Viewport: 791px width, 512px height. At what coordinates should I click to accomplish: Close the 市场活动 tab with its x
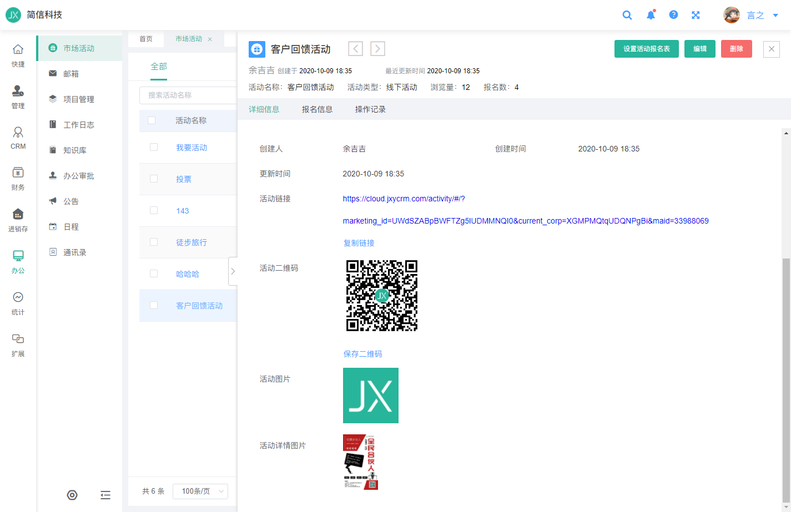click(x=210, y=39)
